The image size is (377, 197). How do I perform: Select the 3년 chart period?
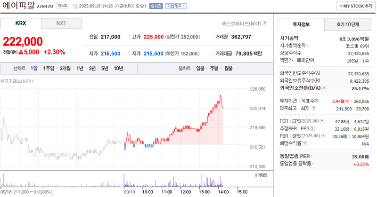(x=92, y=68)
